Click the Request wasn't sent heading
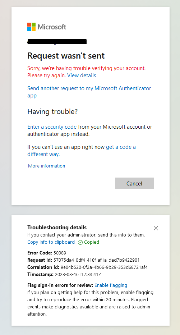The height and width of the screenshot is (335, 180). (66, 56)
